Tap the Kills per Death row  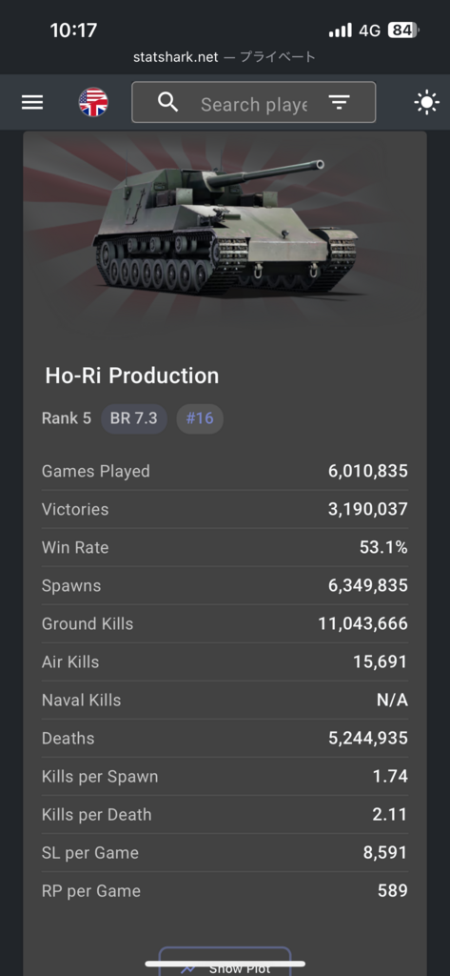tap(225, 815)
